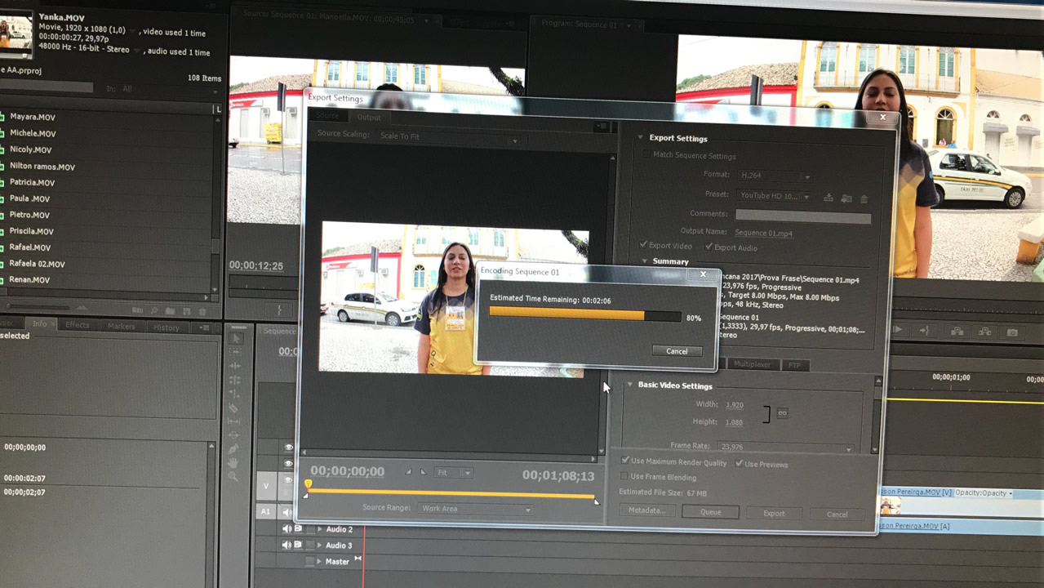Switch to the Effects panel tab
Screen dimensions: 1044x588
click(x=78, y=325)
